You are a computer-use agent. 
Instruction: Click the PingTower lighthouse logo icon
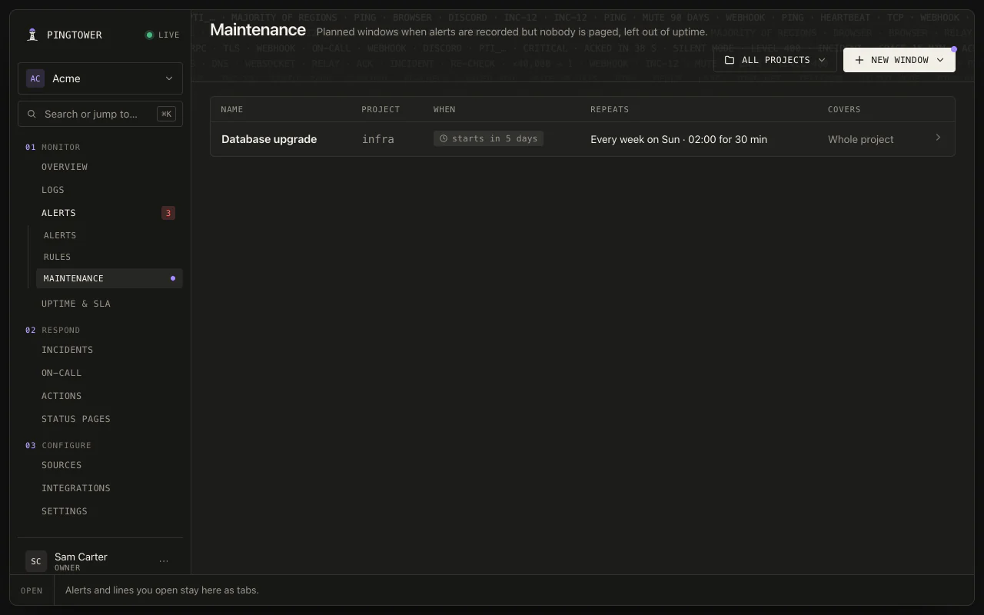click(x=32, y=35)
